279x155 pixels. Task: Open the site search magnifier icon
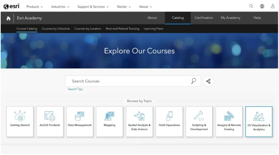pyautogui.click(x=251, y=6)
